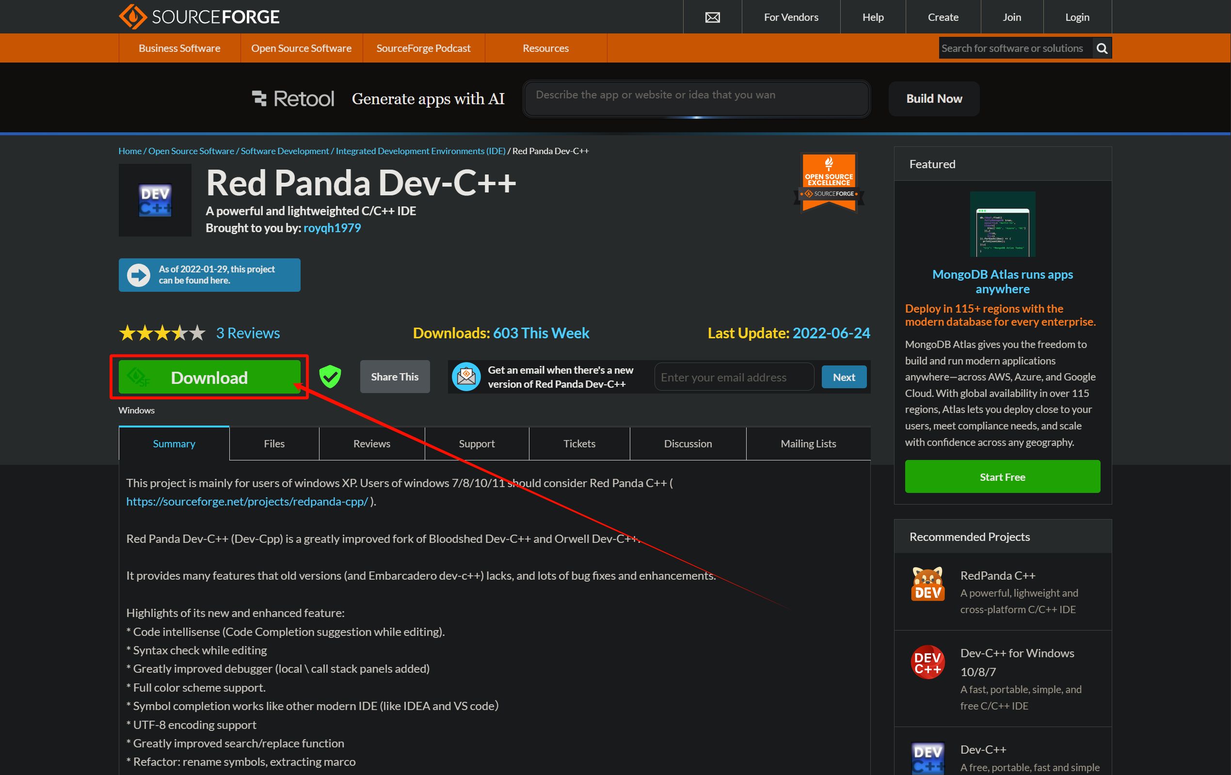Click the email notification envelope icon
Viewport: 1231px width, 775px height.
(466, 377)
